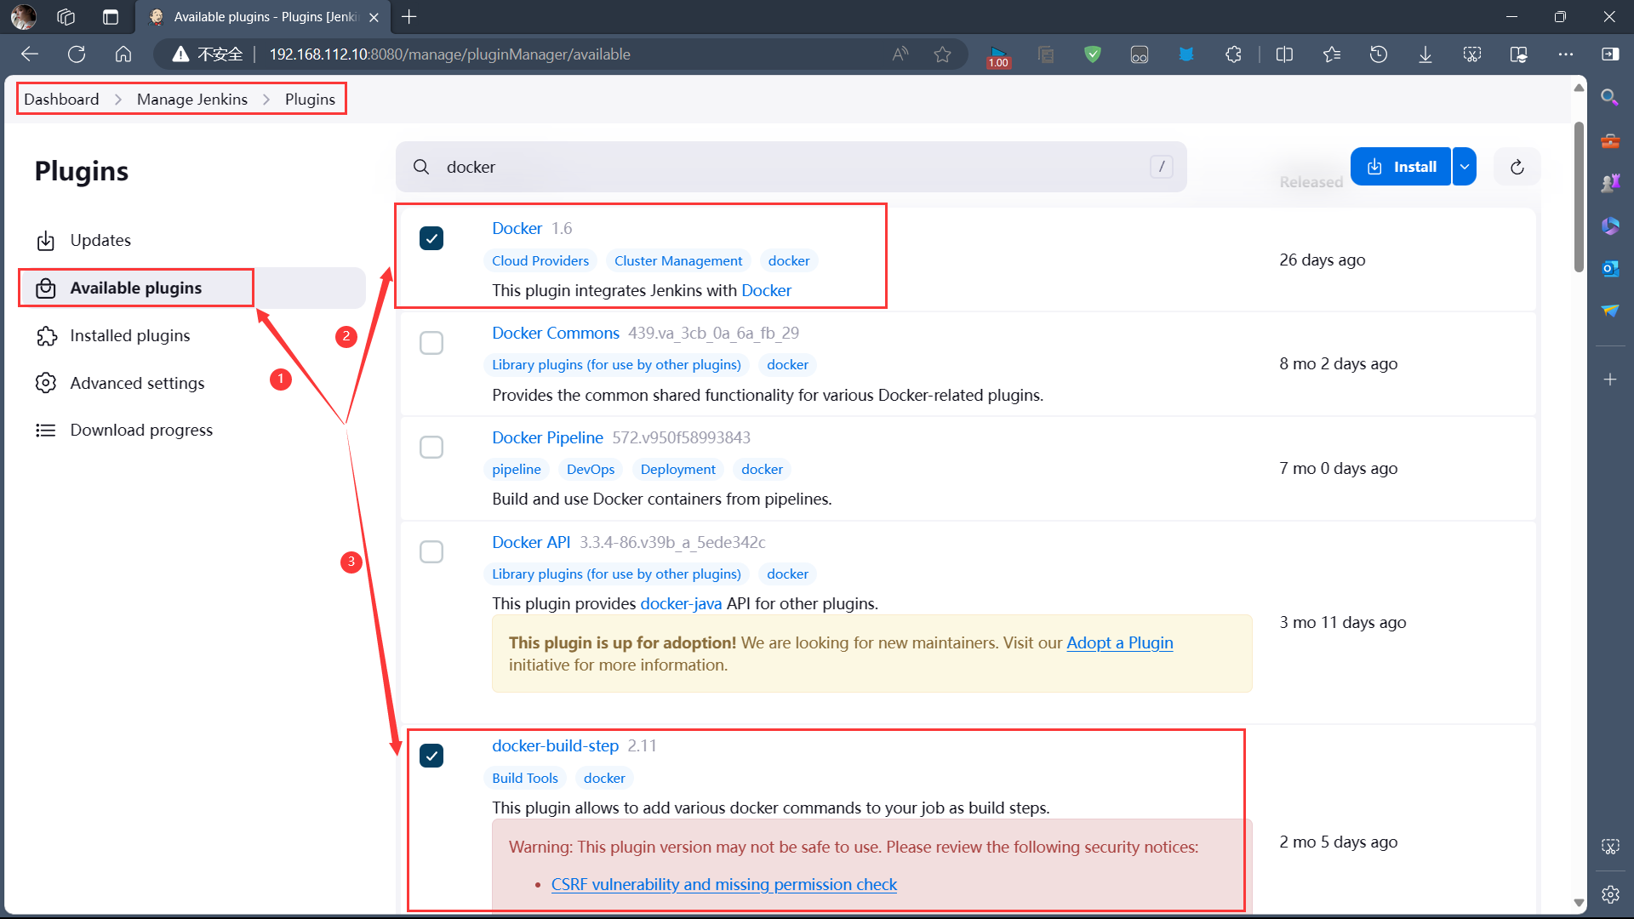The height and width of the screenshot is (919, 1634).
Task: Open new tab with plus button
Action: 409,17
